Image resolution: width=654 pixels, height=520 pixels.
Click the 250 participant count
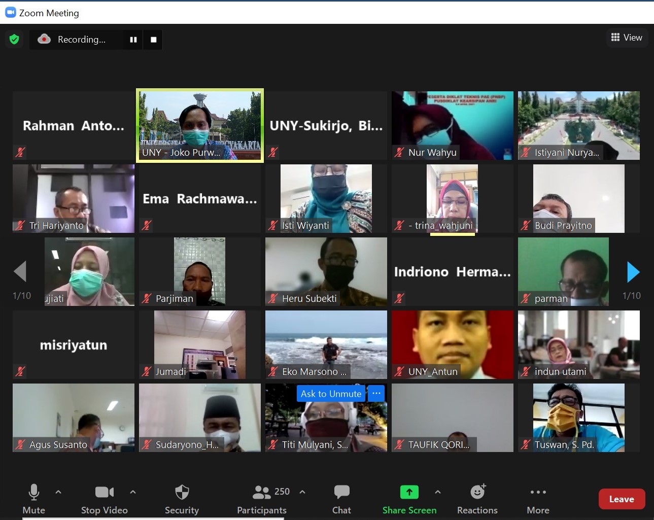pos(282,492)
